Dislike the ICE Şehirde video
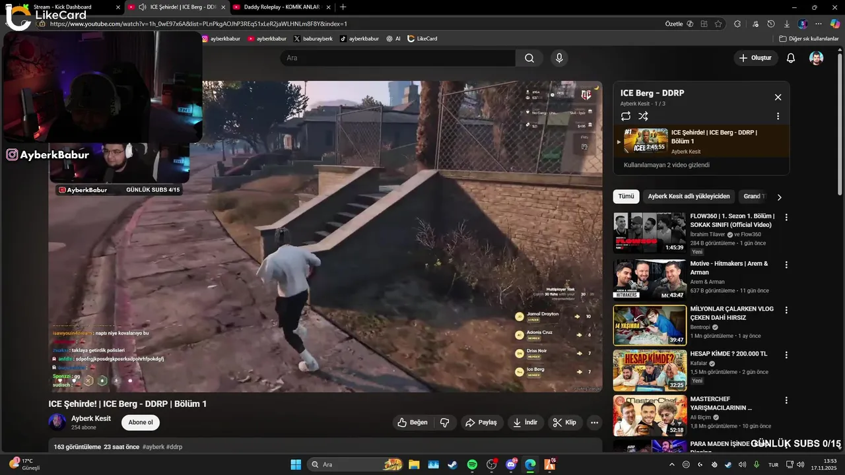845x475 pixels. (445, 422)
